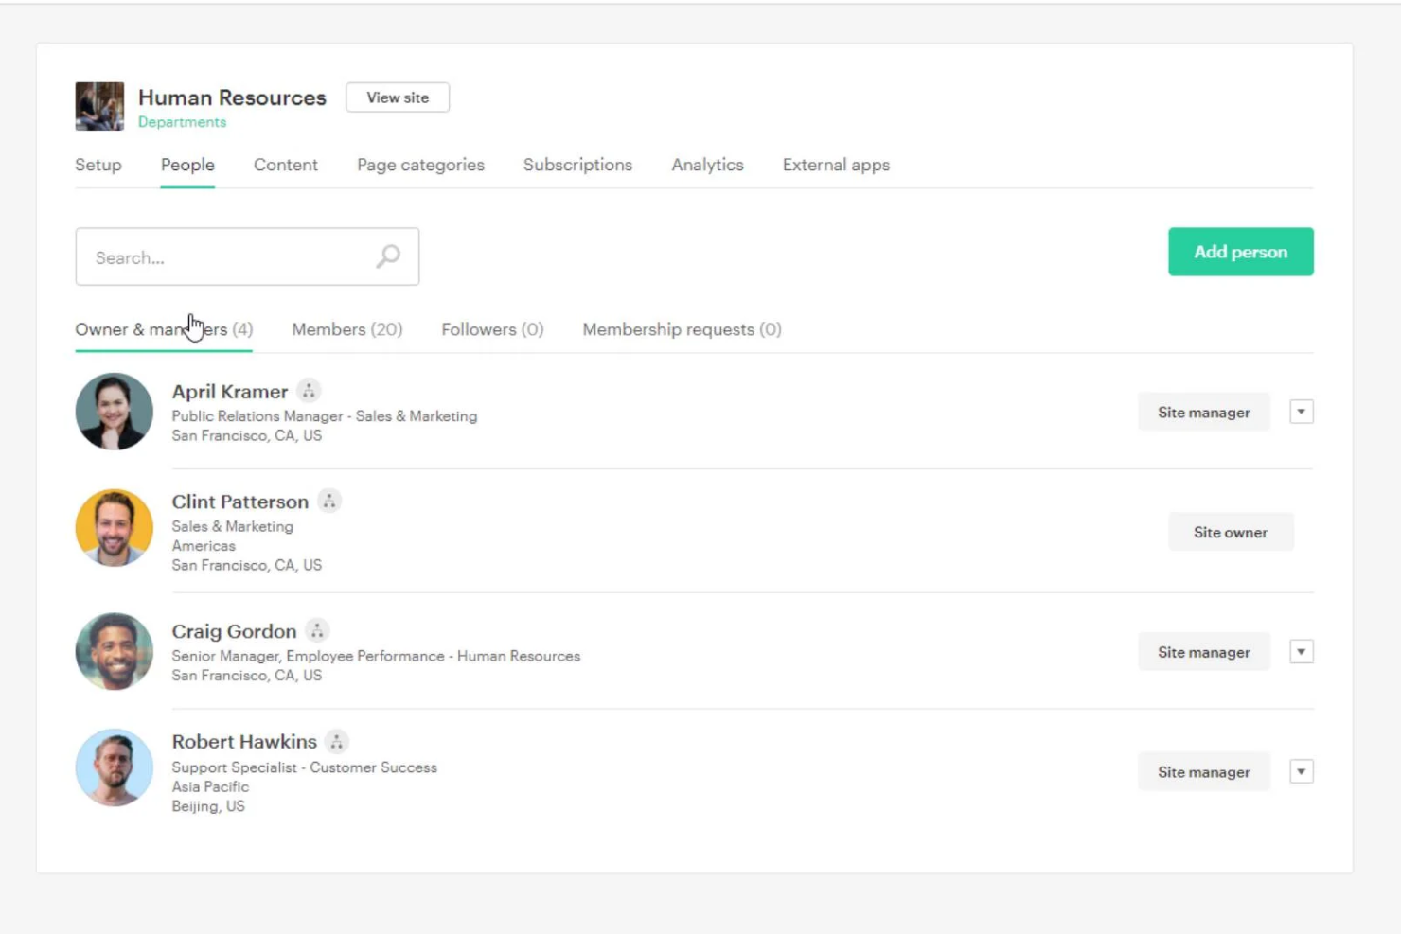The height and width of the screenshot is (934, 1401).
Task: Click the magnifying glass search icon
Action: [x=389, y=255]
